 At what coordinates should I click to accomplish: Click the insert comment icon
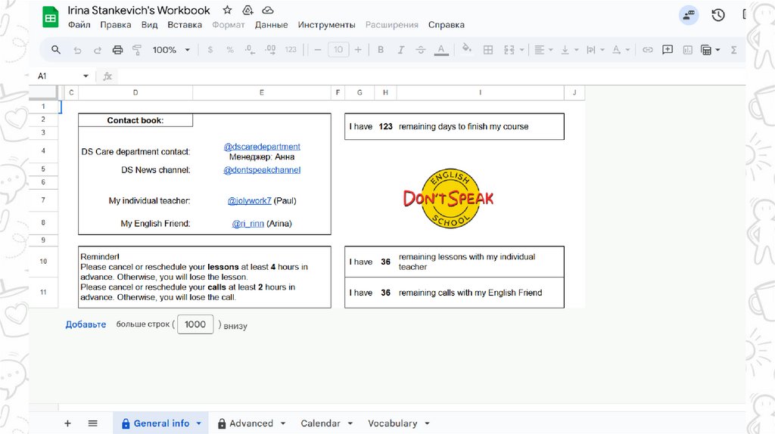pos(668,50)
